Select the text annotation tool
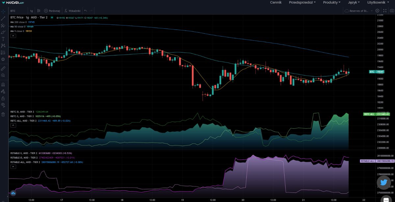 click(3, 39)
